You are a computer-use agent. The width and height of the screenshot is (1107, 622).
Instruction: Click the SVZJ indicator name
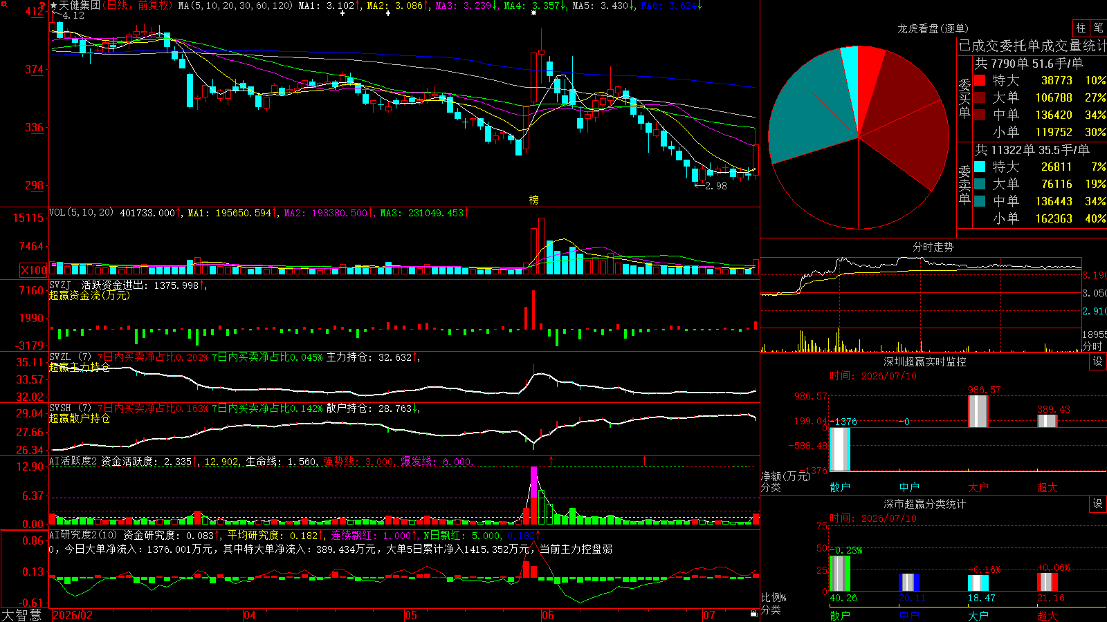[x=60, y=285]
